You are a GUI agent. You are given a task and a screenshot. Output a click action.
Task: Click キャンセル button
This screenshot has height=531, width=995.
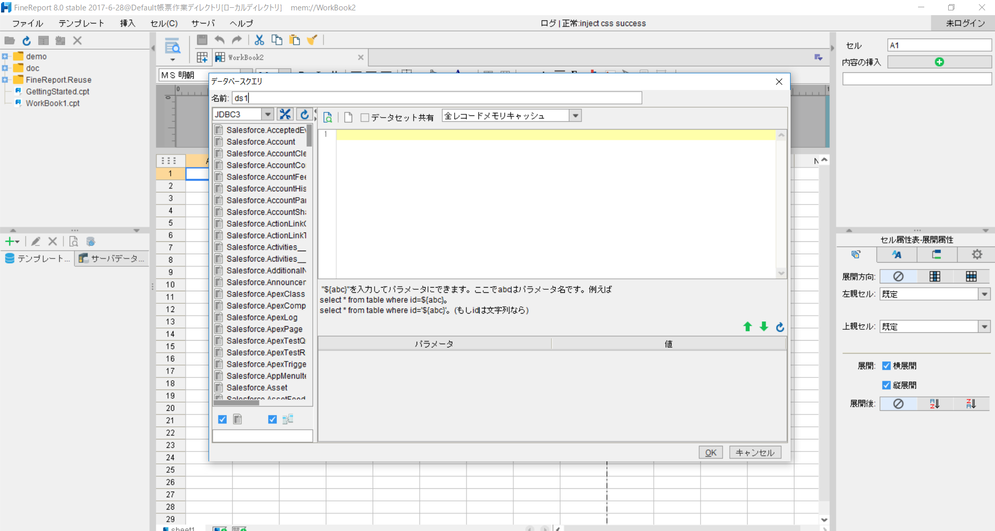(755, 452)
